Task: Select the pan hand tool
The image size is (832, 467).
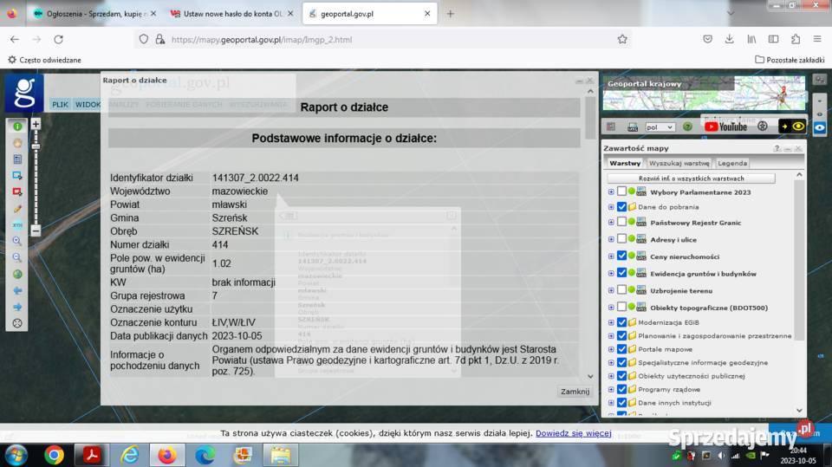Action: [17, 143]
